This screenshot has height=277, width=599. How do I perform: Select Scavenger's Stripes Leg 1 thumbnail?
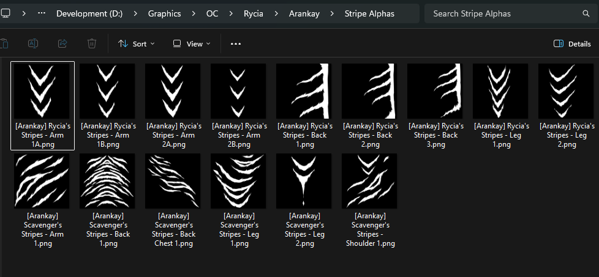point(238,181)
